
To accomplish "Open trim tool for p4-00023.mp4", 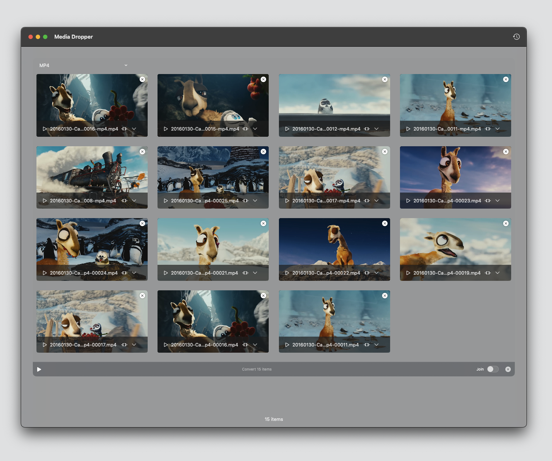I will tap(488, 201).
